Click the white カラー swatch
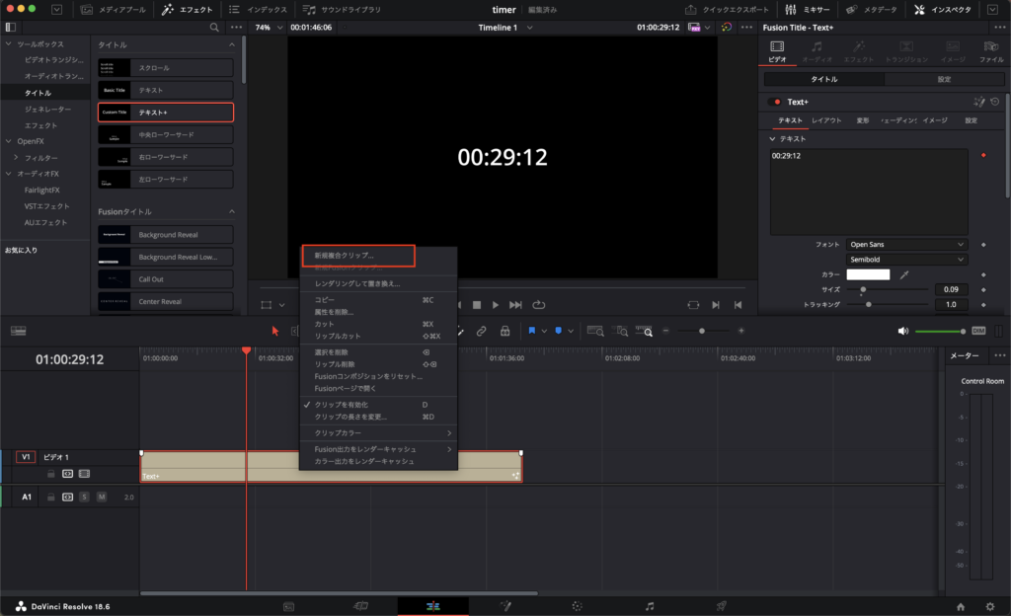The image size is (1011, 616). (868, 274)
